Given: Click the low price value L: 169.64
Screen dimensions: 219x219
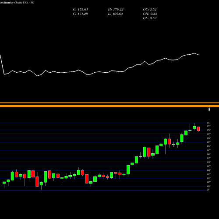Looking at the screenshot, I should [x=115, y=14].
